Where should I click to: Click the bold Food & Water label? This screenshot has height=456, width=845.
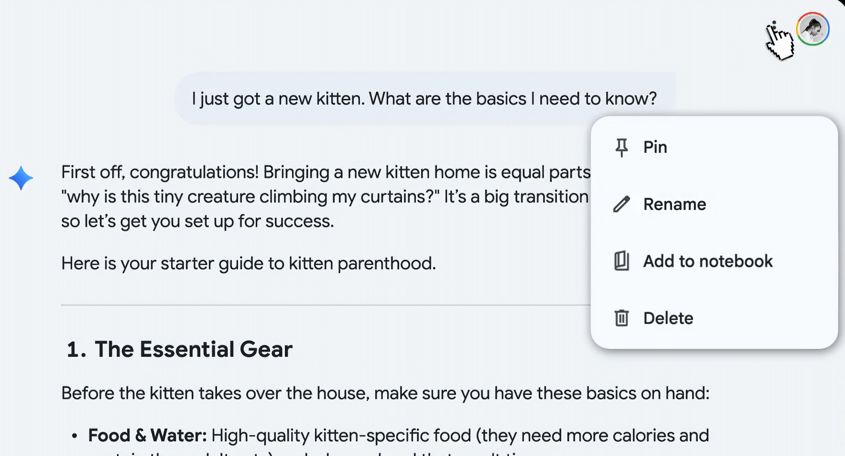147,436
